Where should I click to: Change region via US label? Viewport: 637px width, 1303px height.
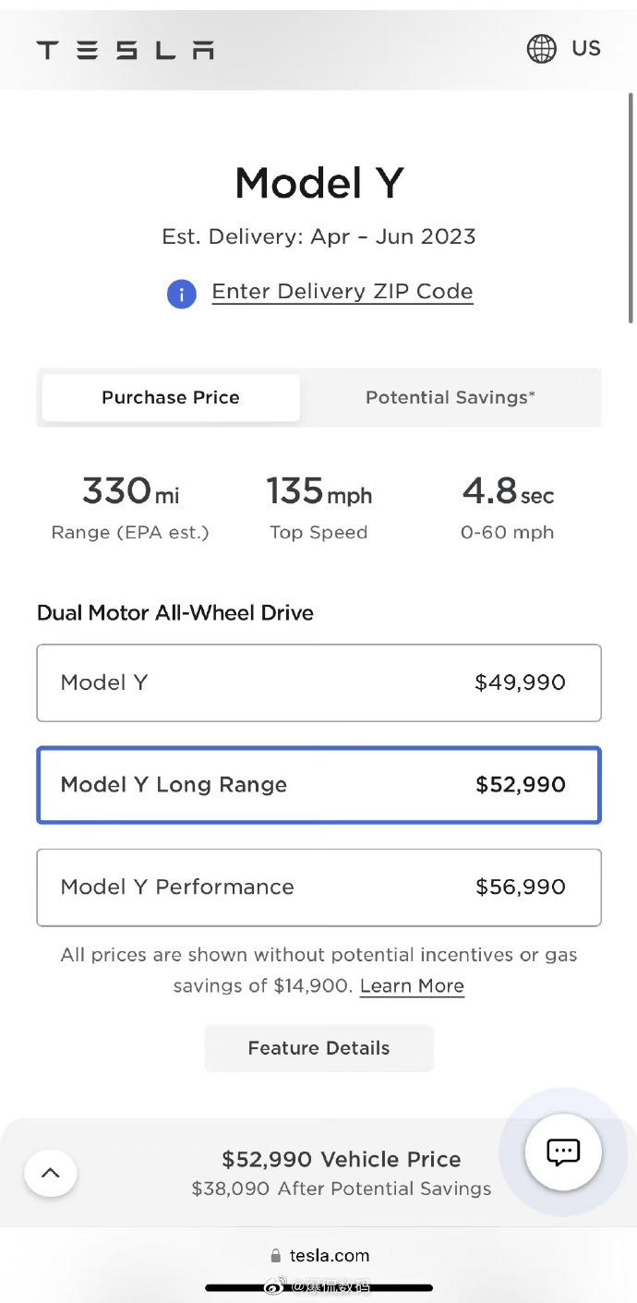point(585,48)
